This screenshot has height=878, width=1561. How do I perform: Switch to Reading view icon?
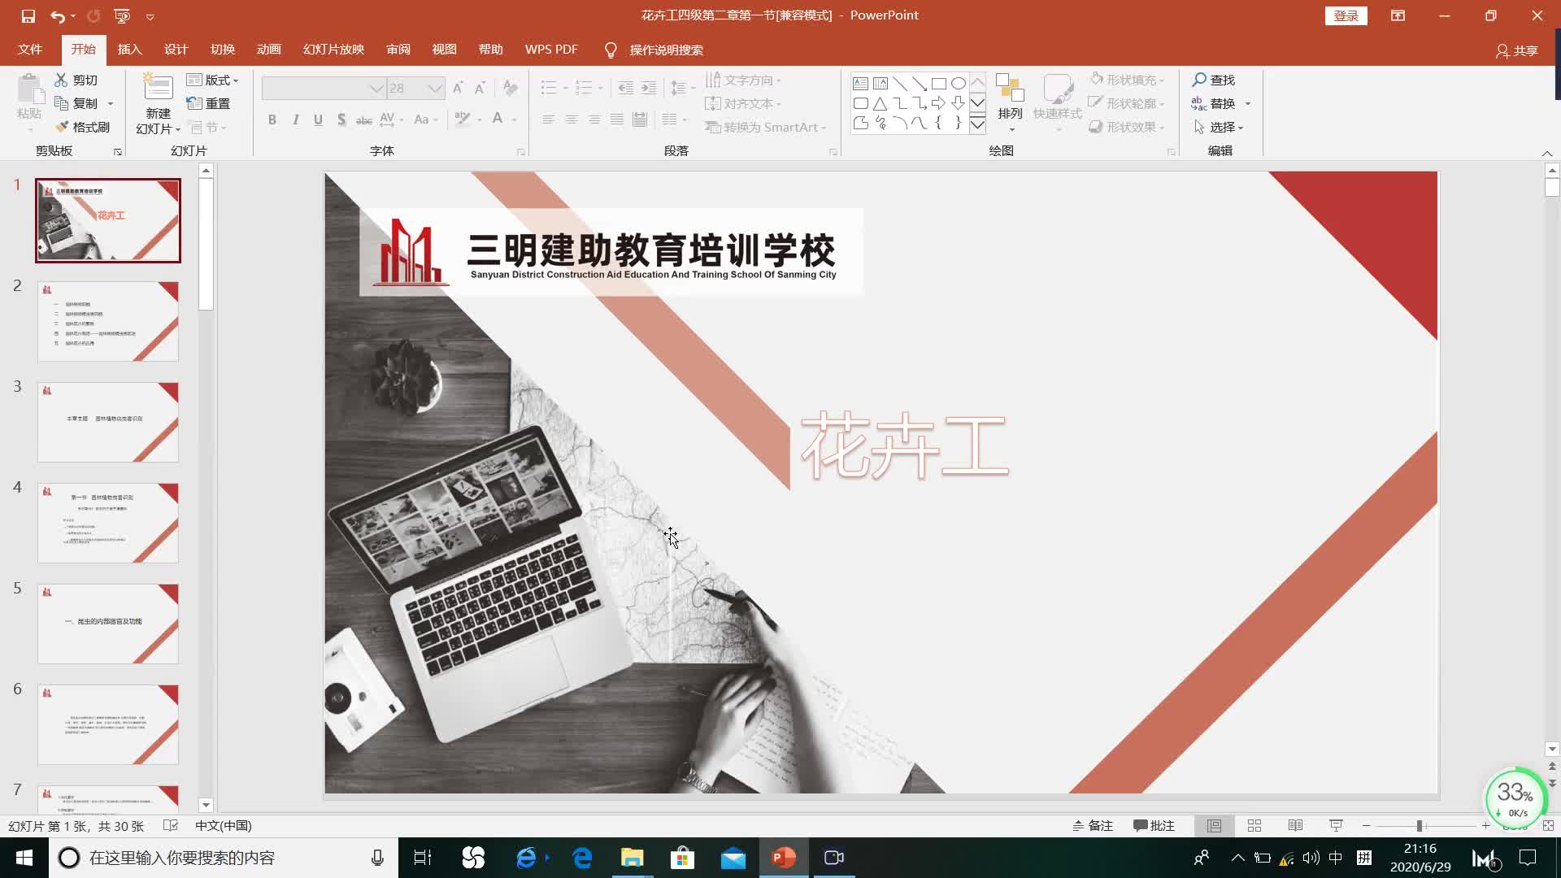pyautogui.click(x=1295, y=825)
